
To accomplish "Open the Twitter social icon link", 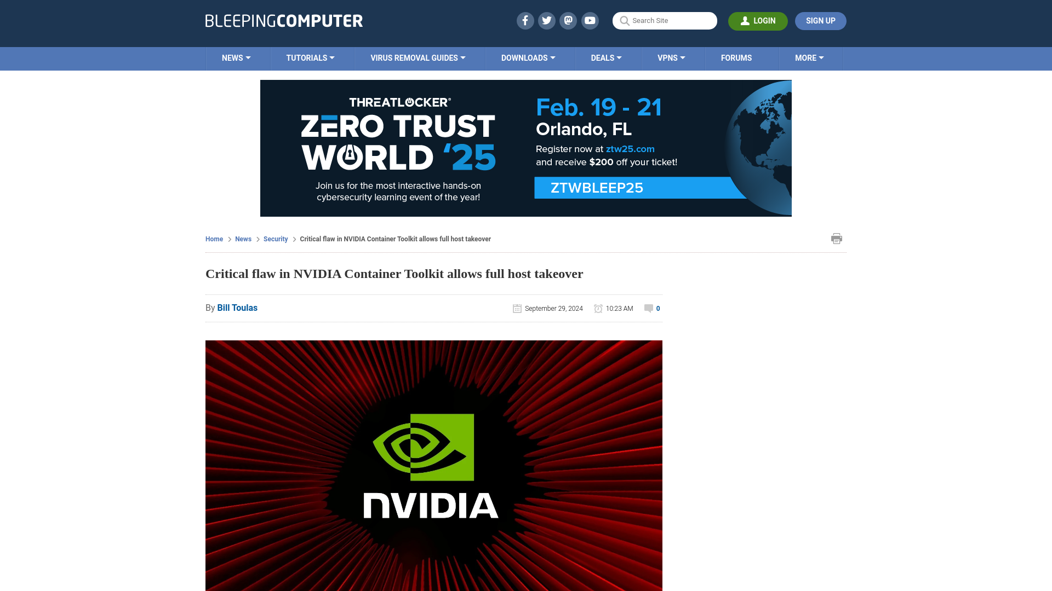I will pyautogui.click(x=546, y=20).
